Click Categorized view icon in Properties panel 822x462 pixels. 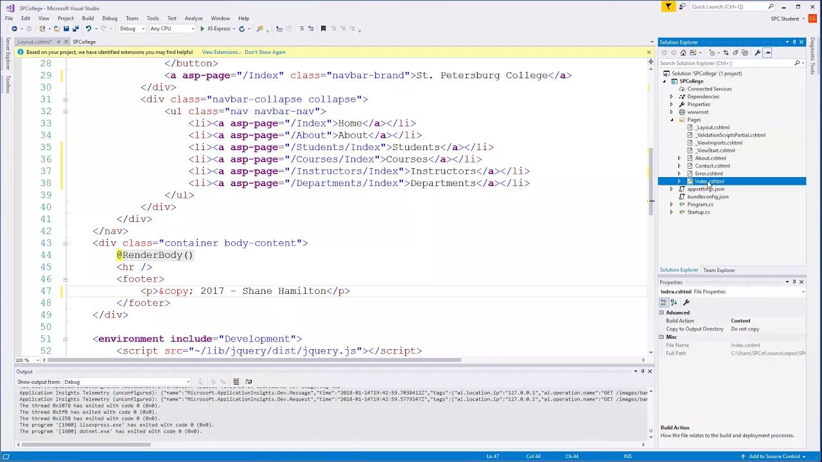coord(664,302)
